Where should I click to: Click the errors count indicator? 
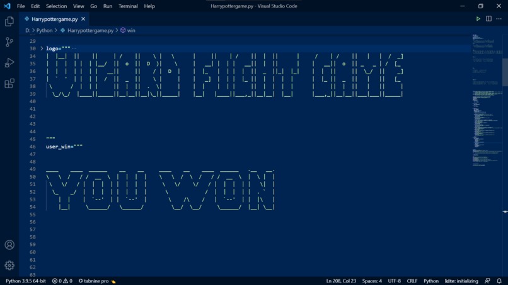coord(57,281)
